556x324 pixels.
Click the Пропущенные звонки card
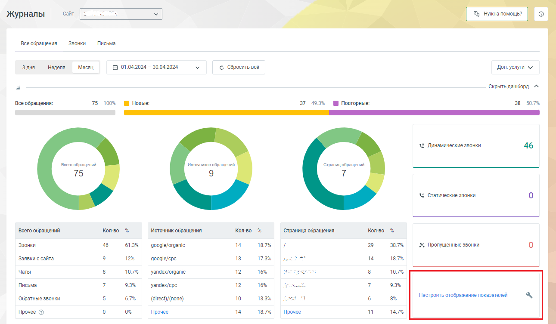pos(476,245)
